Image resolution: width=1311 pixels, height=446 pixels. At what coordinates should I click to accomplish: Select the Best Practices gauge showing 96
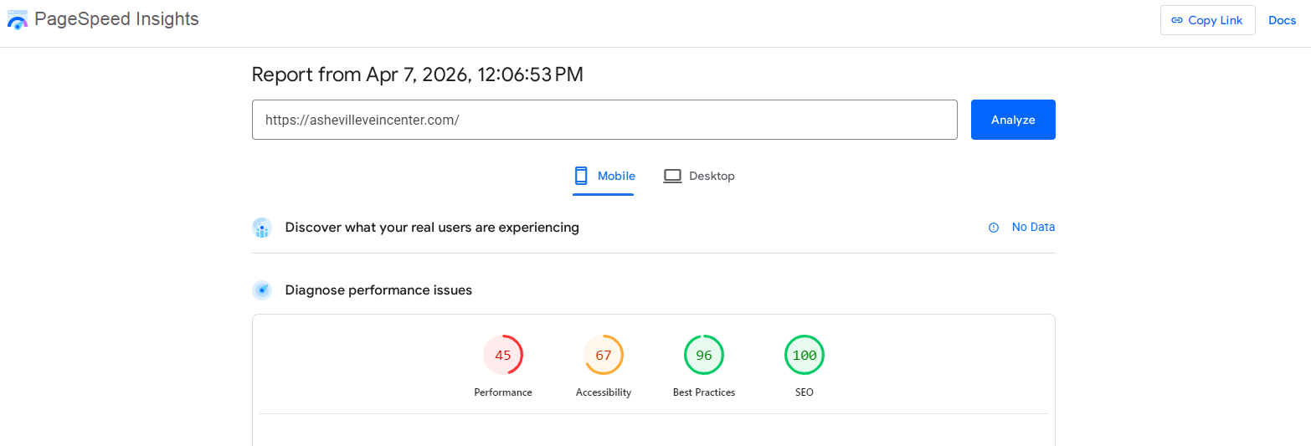[704, 355]
